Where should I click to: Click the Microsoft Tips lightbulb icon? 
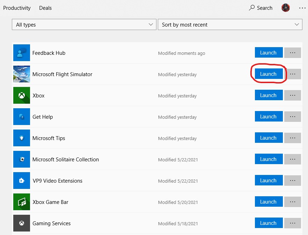(x=22, y=138)
